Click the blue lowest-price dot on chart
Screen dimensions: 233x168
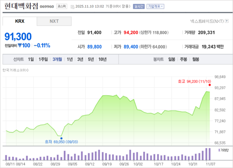[x=61, y=138]
